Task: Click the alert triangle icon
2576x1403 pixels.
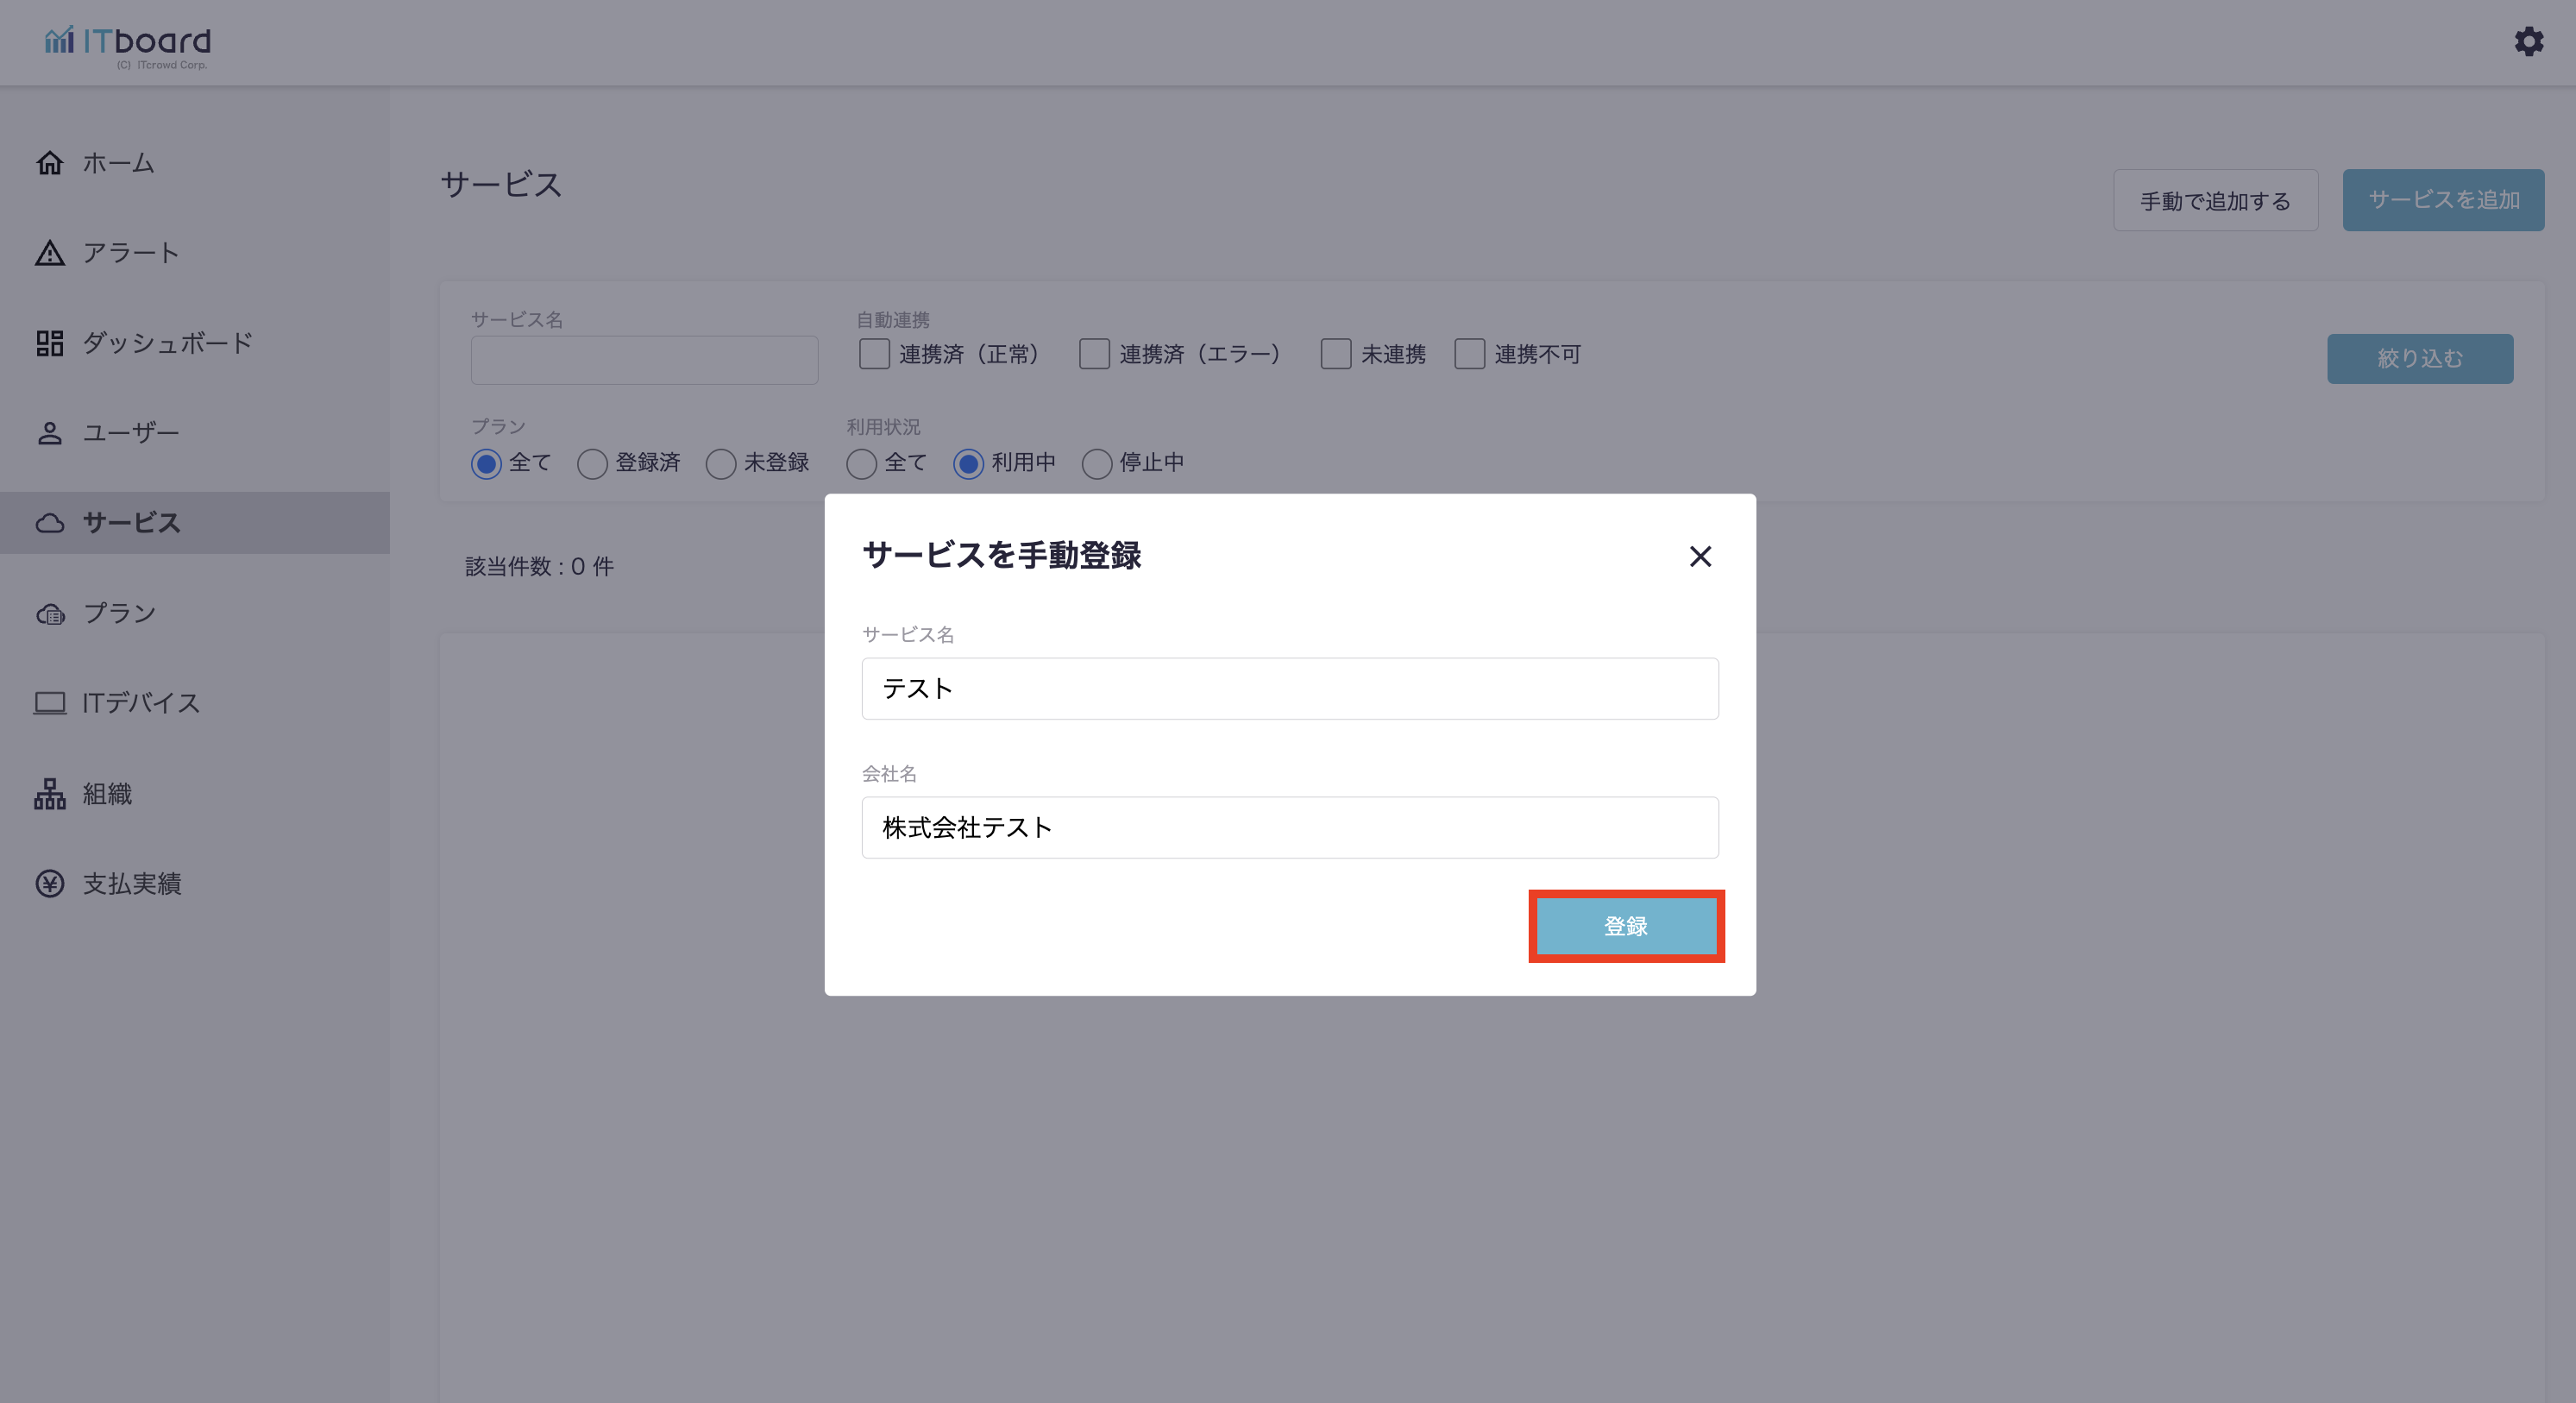Action: point(50,253)
